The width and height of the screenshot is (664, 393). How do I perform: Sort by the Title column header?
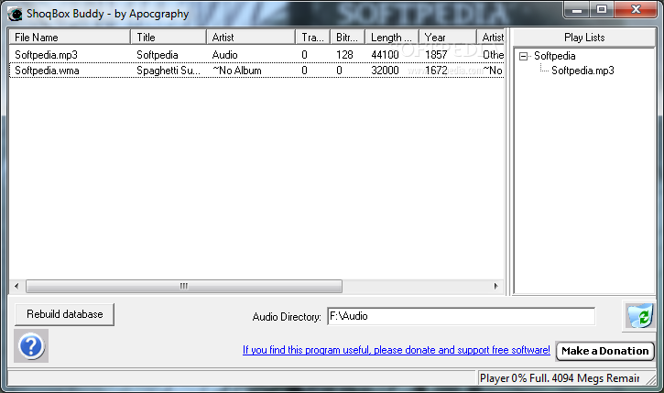point(169,38)
